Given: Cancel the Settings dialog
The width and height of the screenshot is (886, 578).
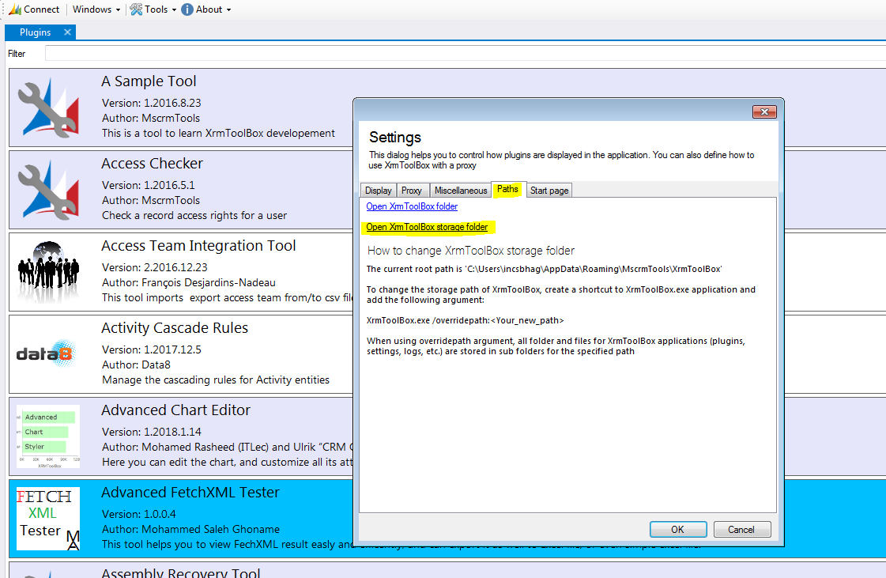Looking at the screenshot, I should tap(741, 529).
